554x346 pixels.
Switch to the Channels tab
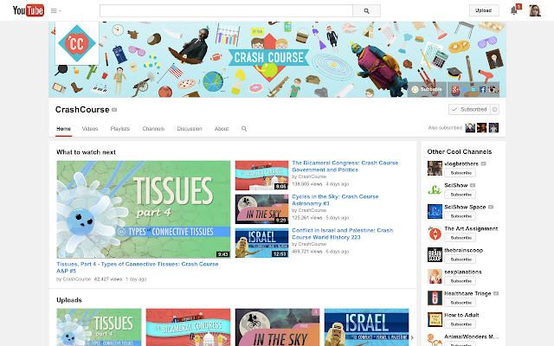click(153, 129)
